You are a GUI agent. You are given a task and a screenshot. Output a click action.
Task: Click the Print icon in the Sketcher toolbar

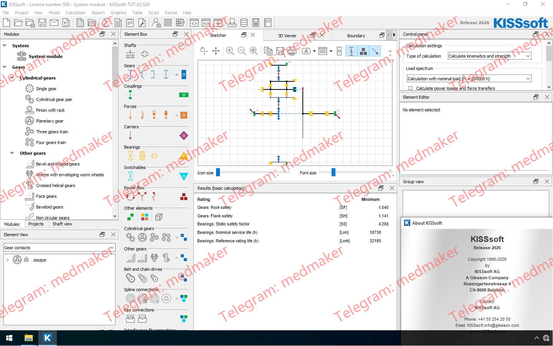[292, 51]
